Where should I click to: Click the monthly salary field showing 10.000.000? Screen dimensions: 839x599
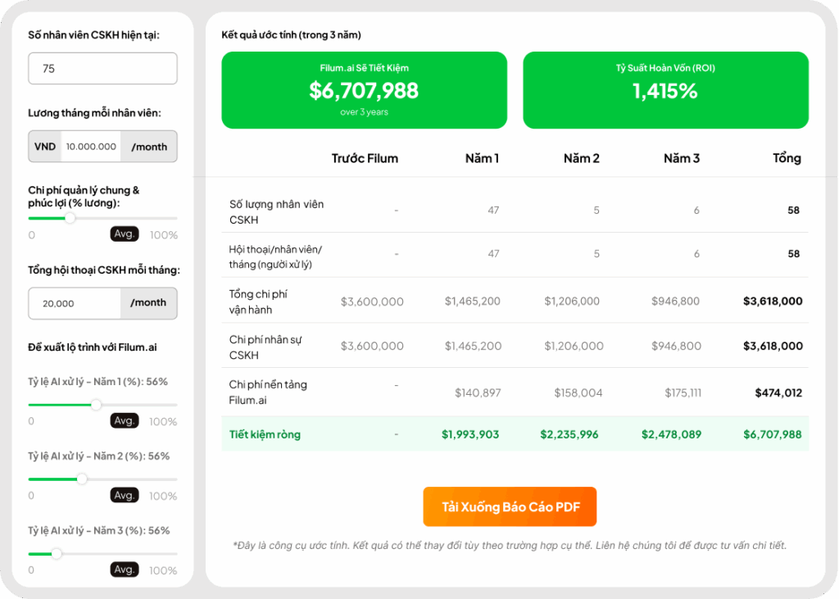pyautogui.click(x=91, y=147)
